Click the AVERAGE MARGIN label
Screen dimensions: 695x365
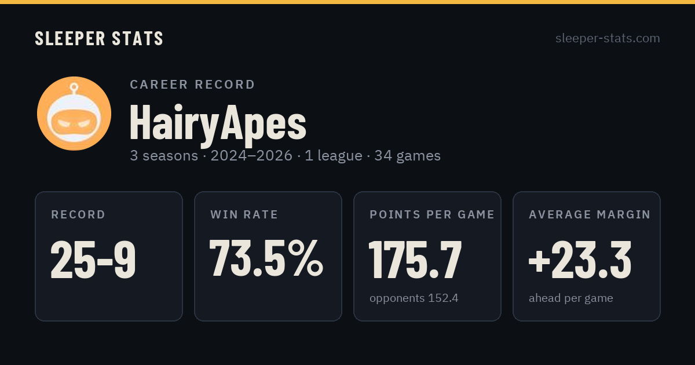click(x=590, y=215)
